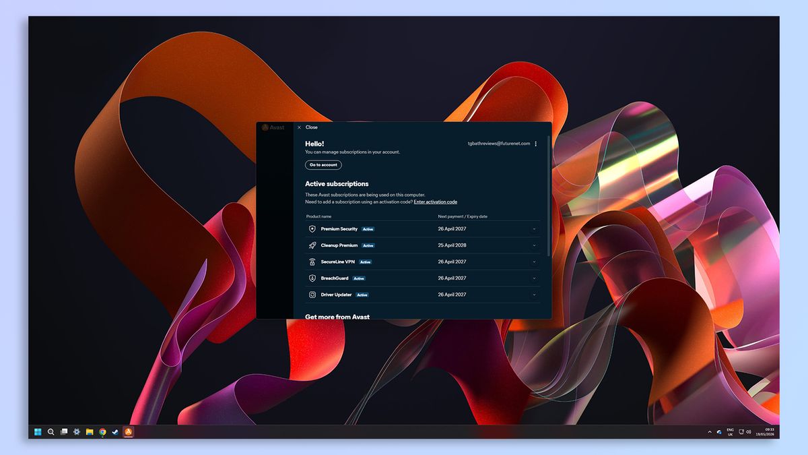The width and height of the screenshot is (808, 455).
Task: Click Driver Updater's 26 April 2027 date
Action: pos(452,295)
